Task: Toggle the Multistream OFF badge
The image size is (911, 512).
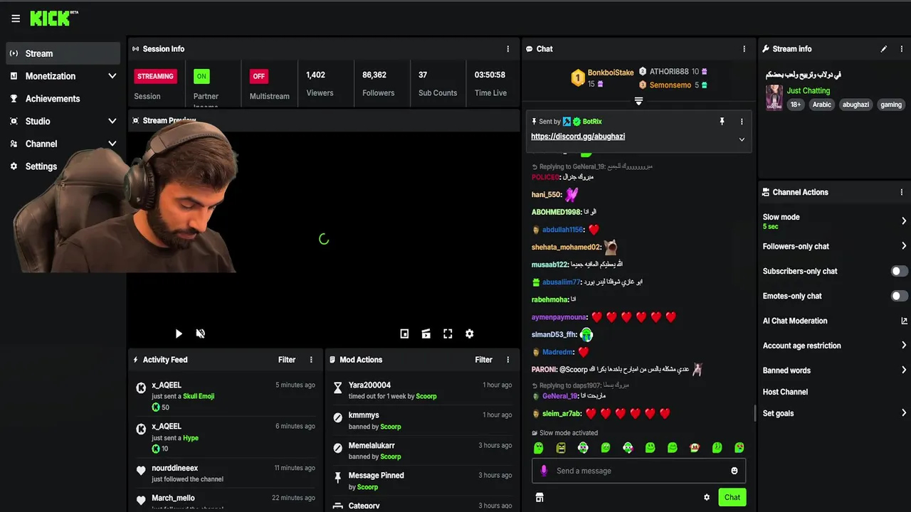Action: (258, 76)
